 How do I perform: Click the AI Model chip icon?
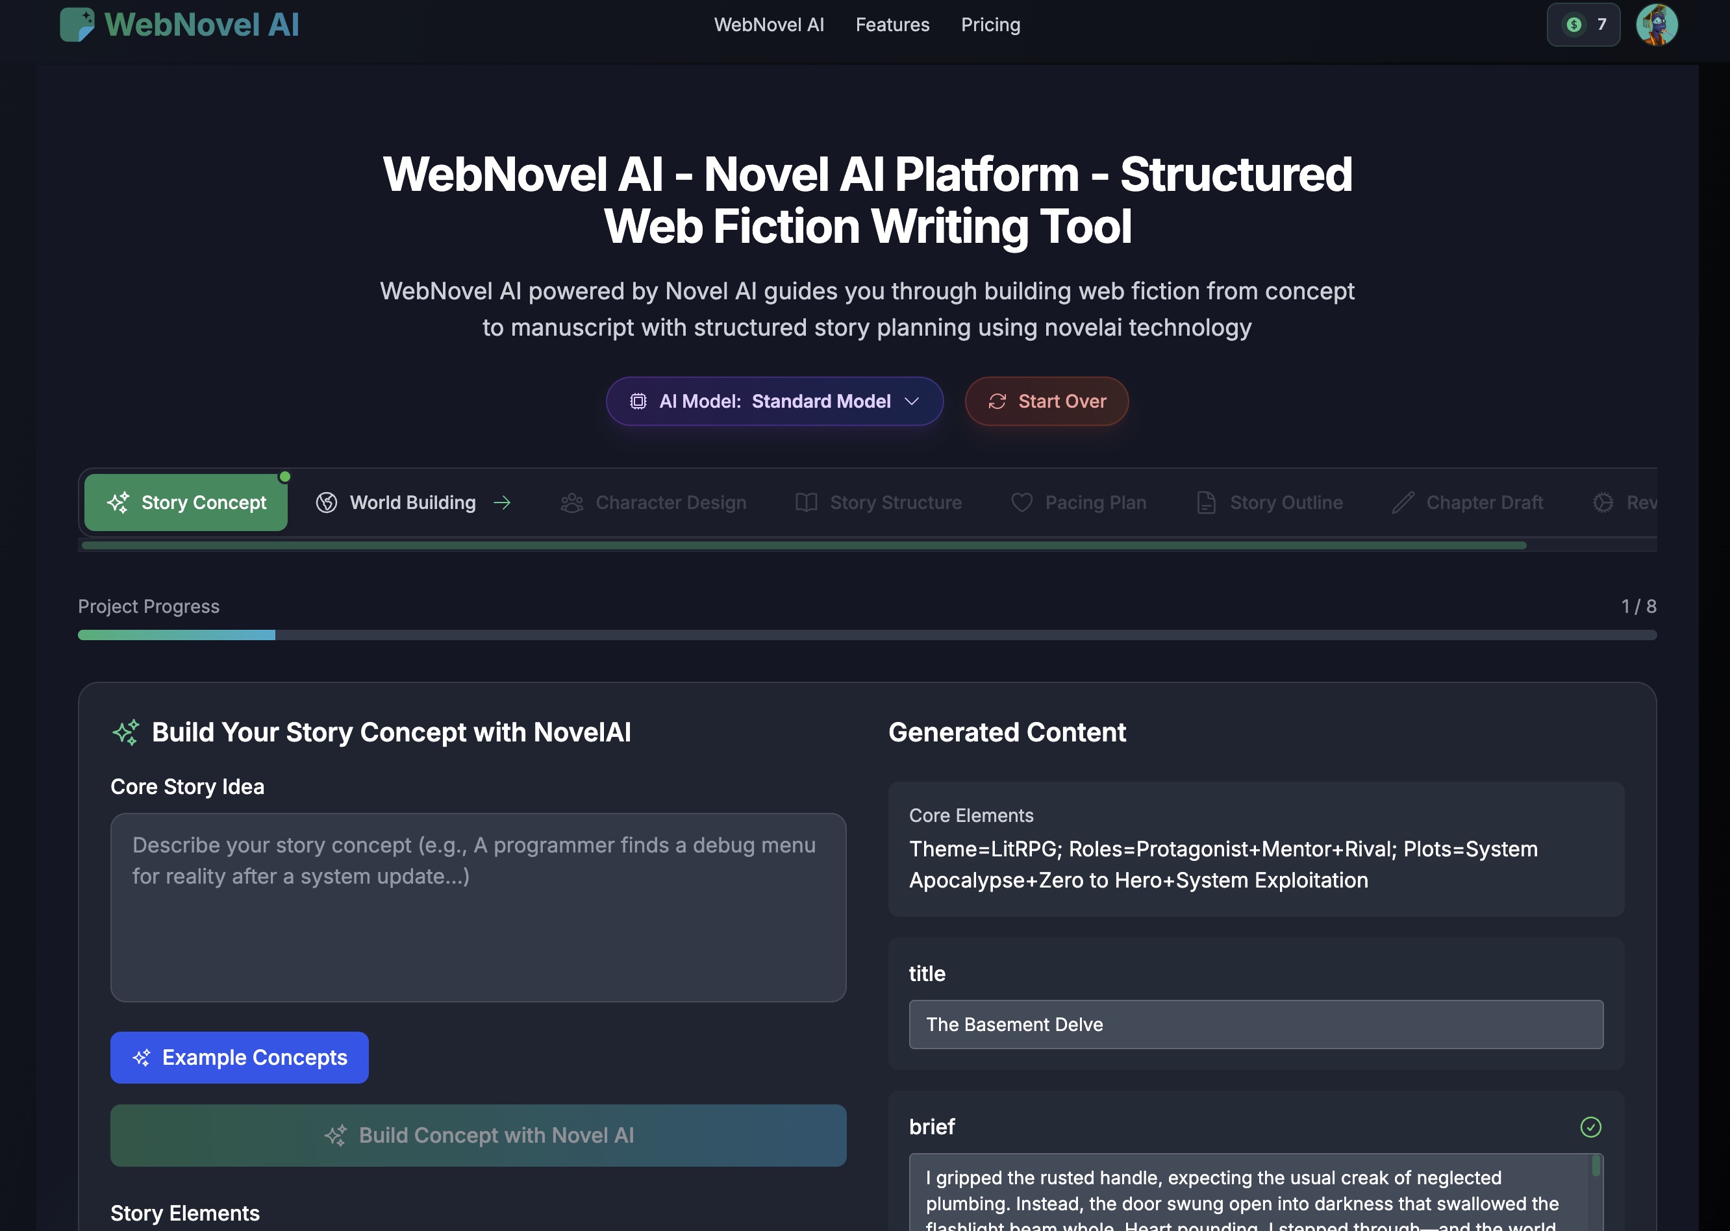(638, 401)
